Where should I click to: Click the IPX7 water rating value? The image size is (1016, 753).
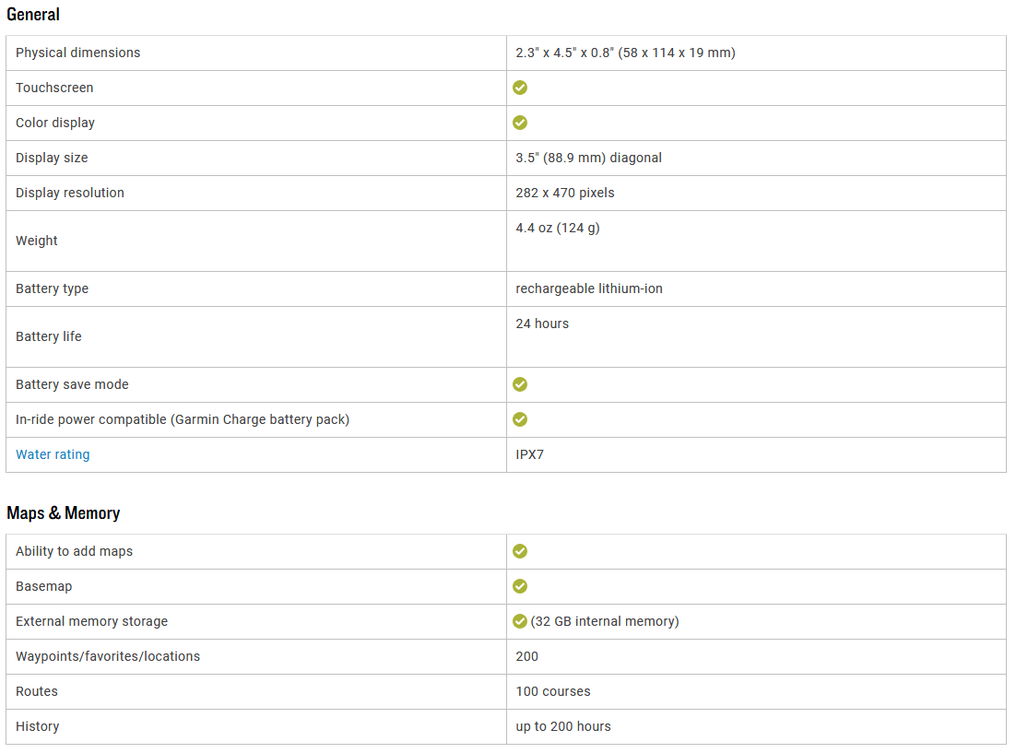(x=529, y=454)
